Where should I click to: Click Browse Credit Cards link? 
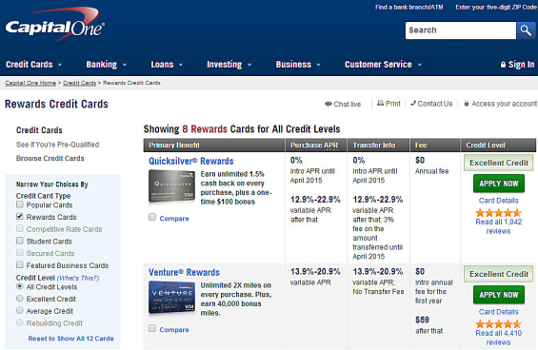point(50,159)
